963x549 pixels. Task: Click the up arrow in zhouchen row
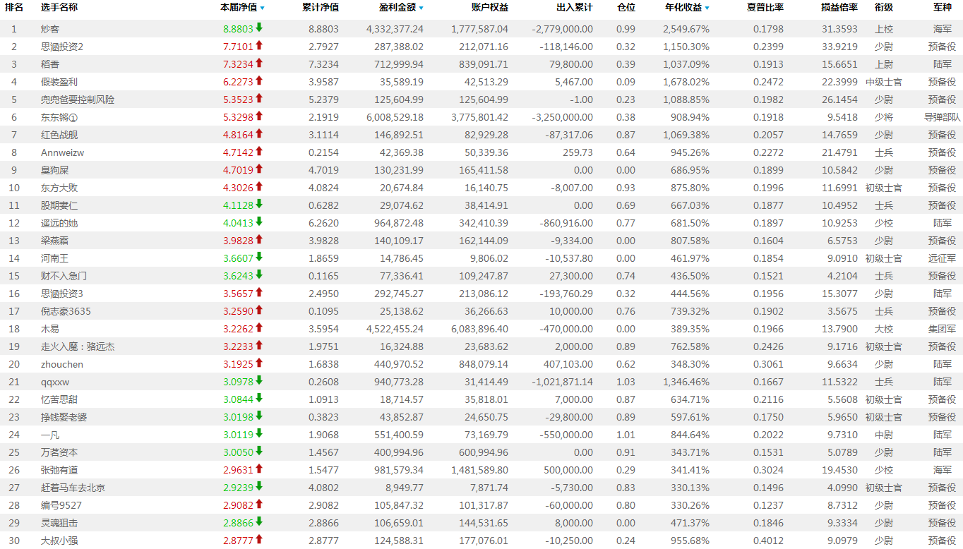point(259,363)
